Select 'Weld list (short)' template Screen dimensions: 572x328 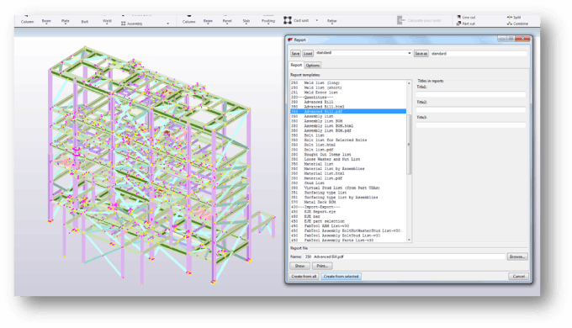coord(348,87)
